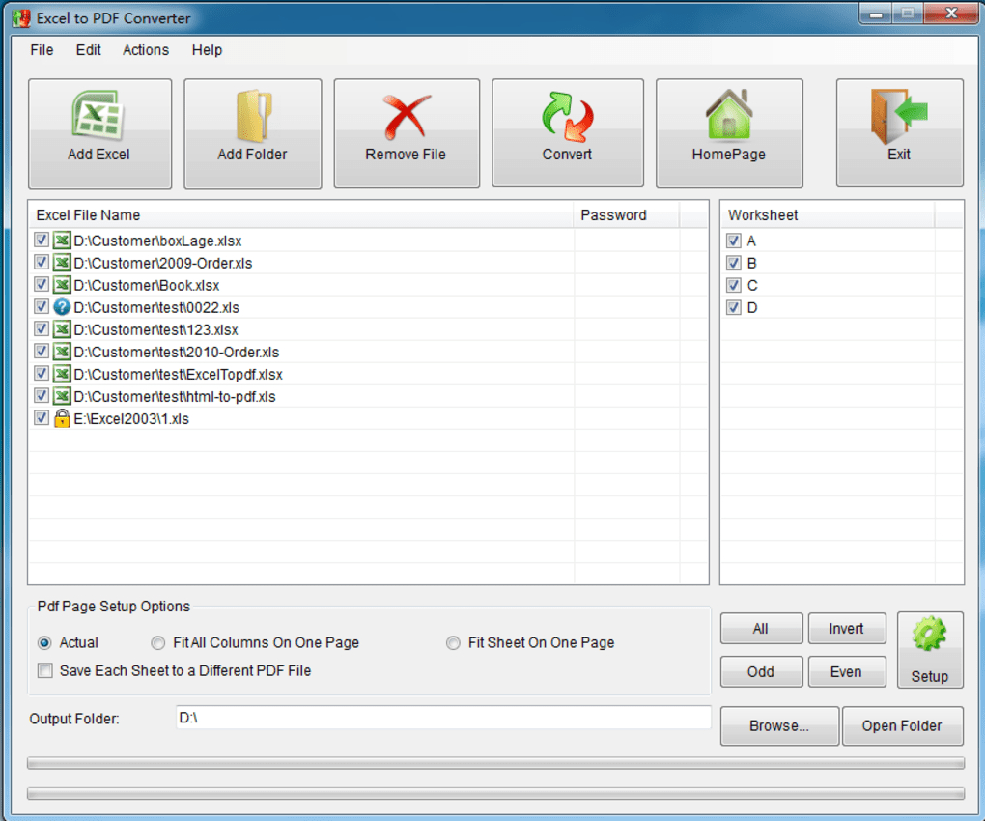Click the padlock icon next to 1.xls
The image size is (985, 821).
[60, 418]
